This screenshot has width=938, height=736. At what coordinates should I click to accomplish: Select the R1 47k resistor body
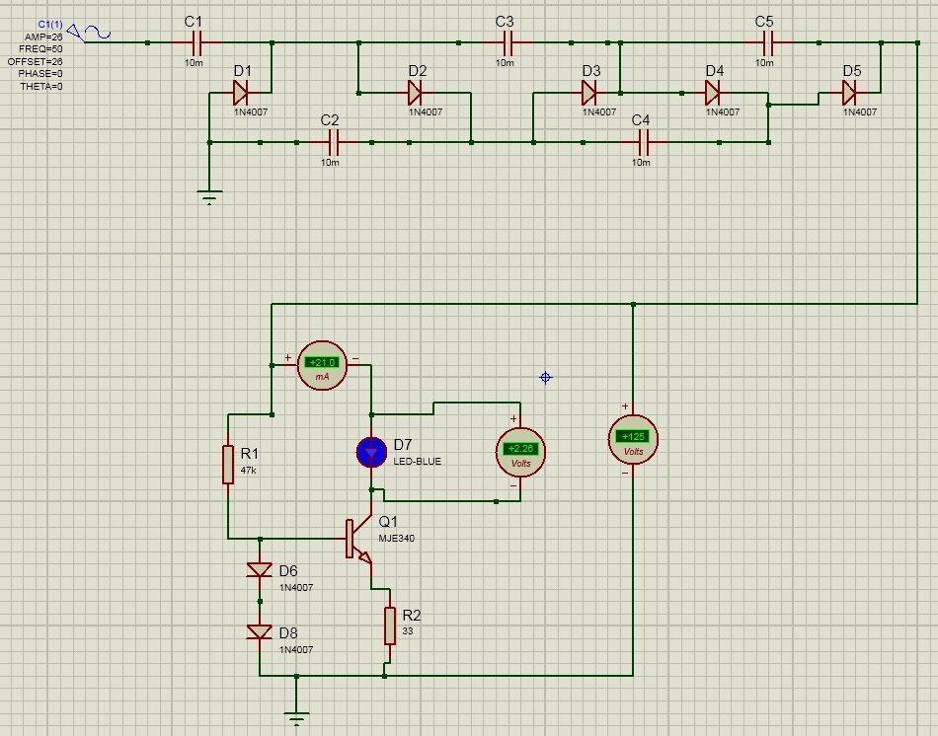coord(228,465)
